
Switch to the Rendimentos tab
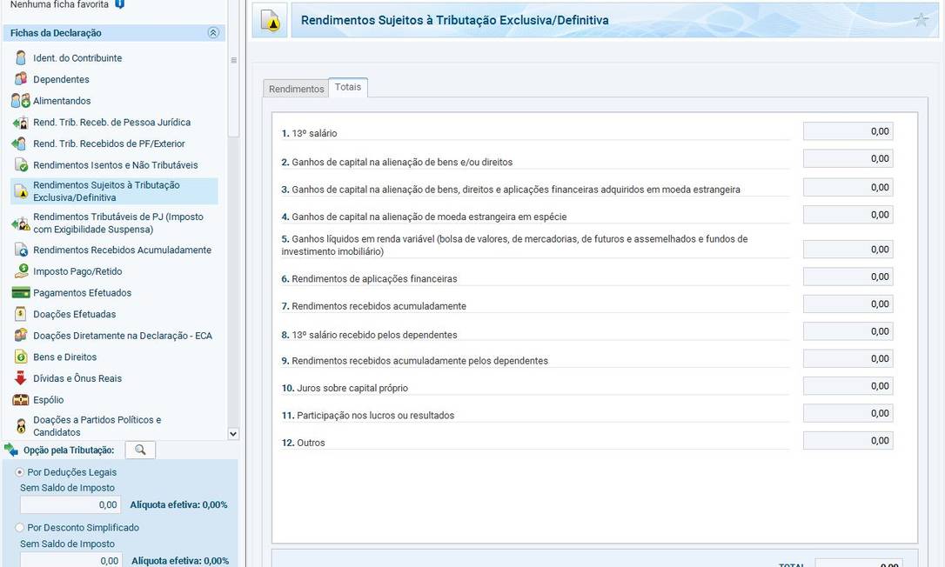(296, 89)
